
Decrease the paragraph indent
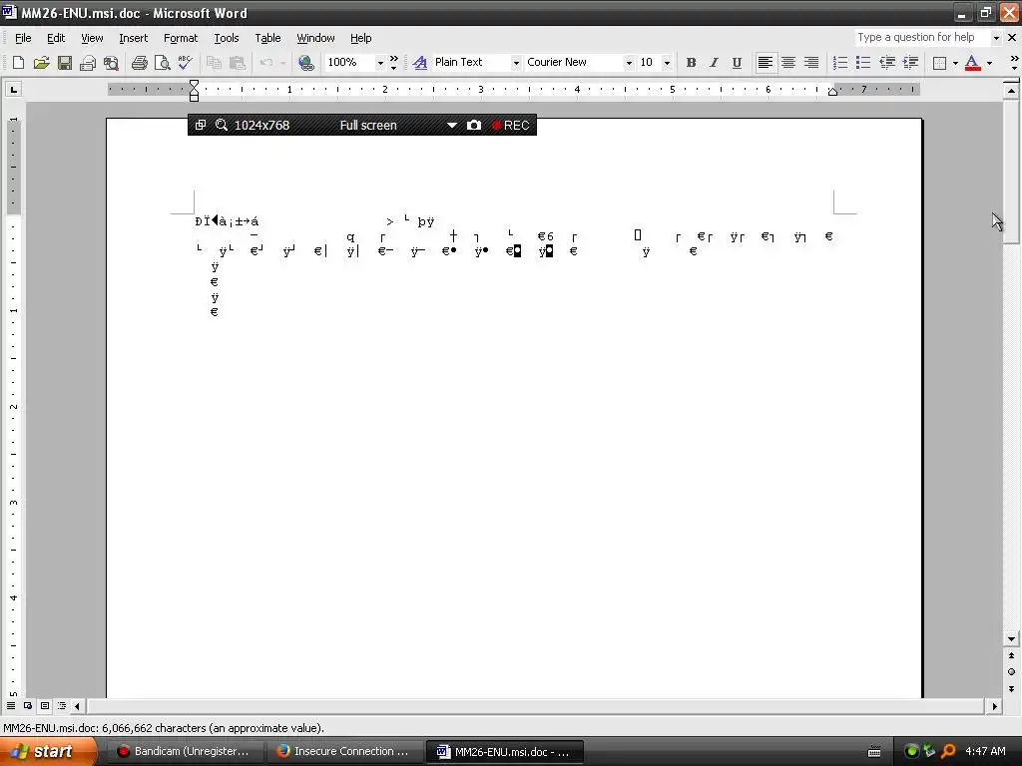click(x=887, y=63)
